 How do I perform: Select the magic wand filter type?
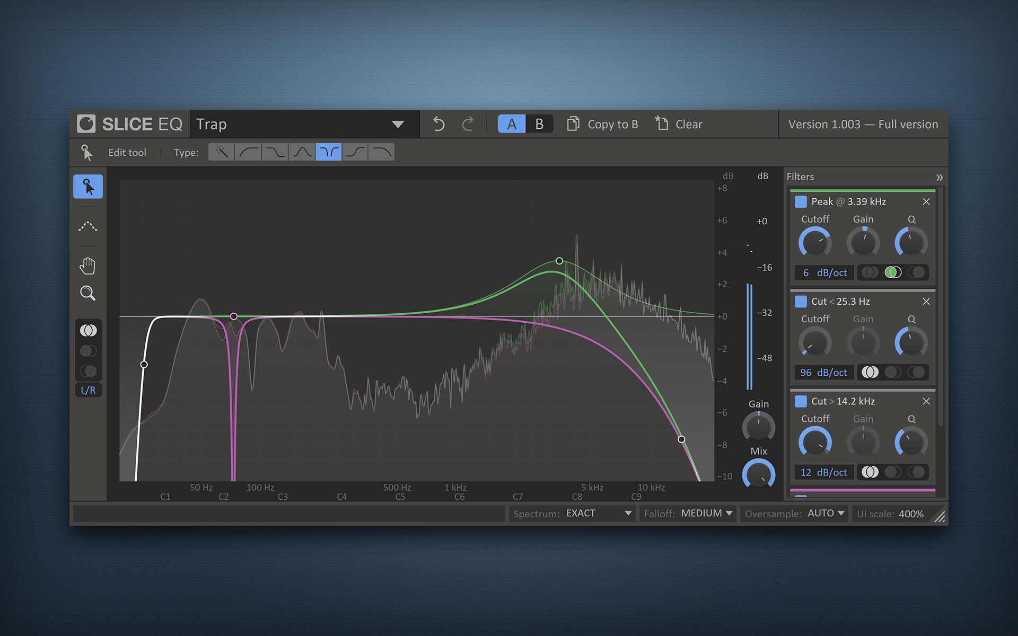pos(221,152)
